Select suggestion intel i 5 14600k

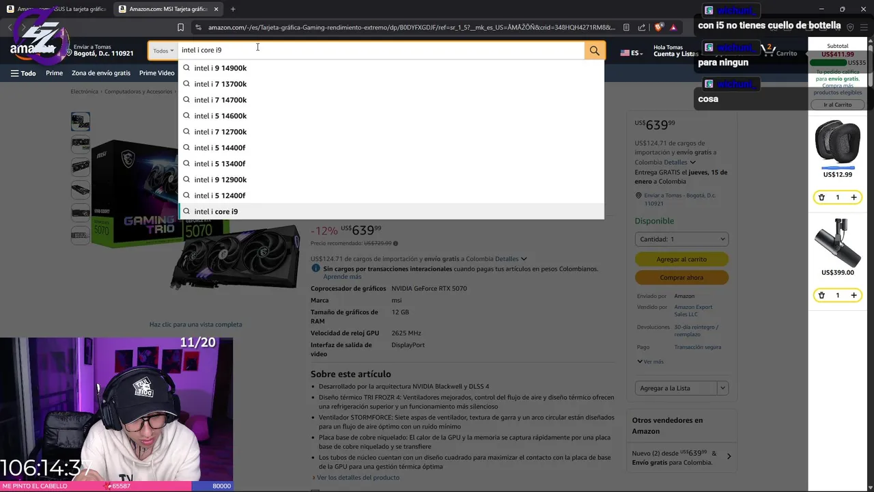tap(391, 115)
